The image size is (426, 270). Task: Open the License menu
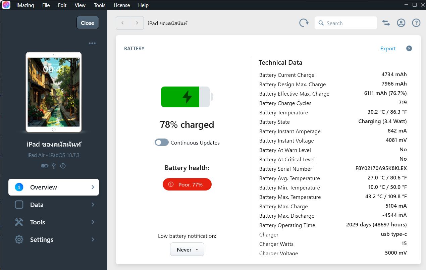coord(122,5)
